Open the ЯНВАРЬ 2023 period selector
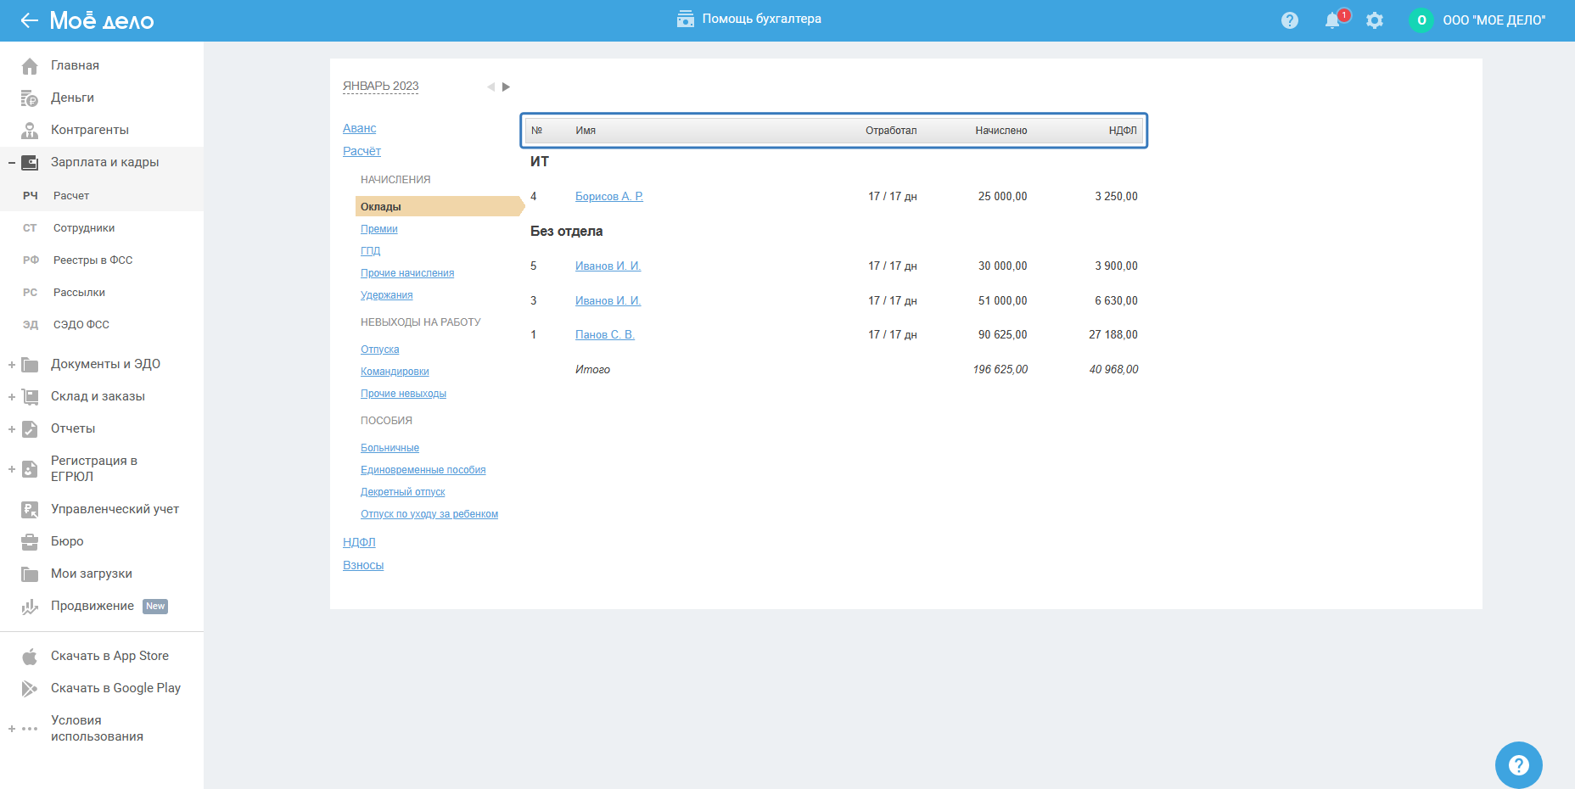The width and height of the screenshot is (1575, 789). coord(380,87)
